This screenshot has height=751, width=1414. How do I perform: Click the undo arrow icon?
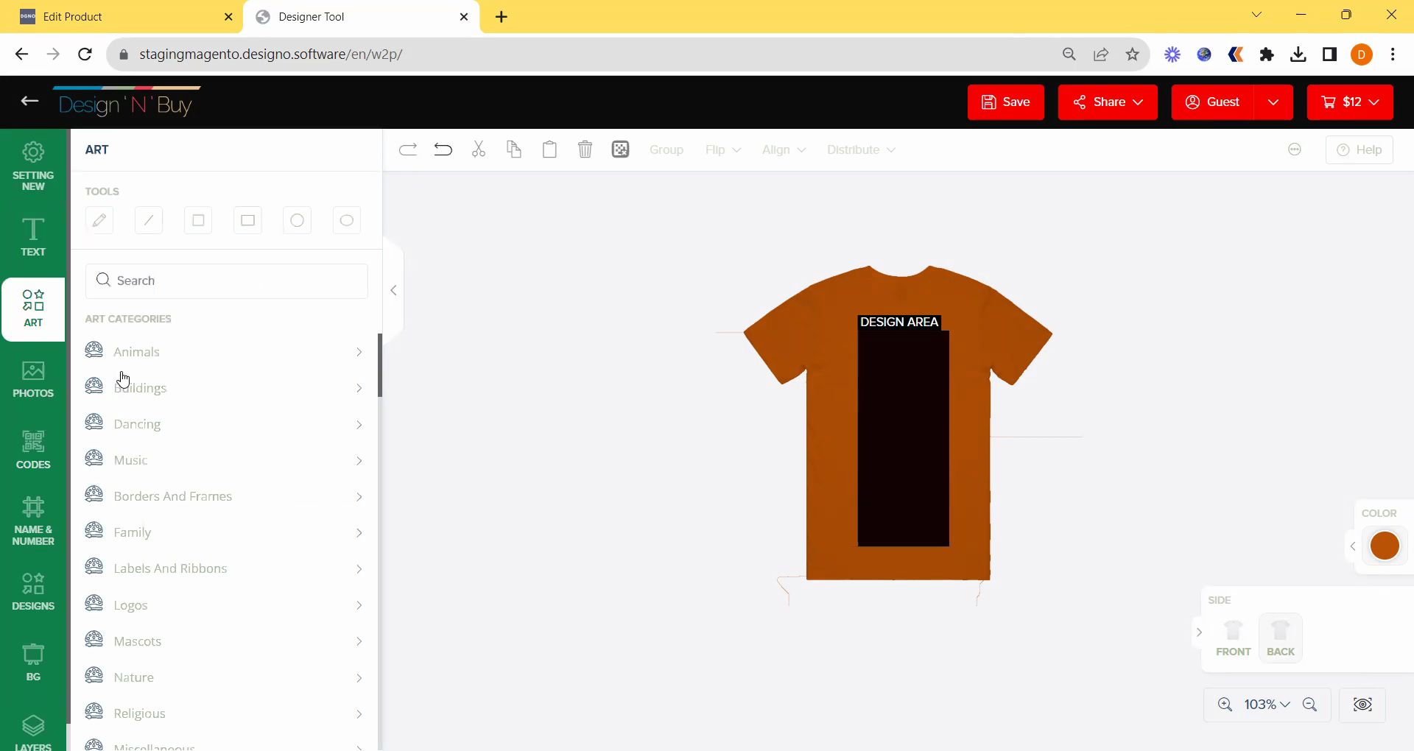coord(443,149)
